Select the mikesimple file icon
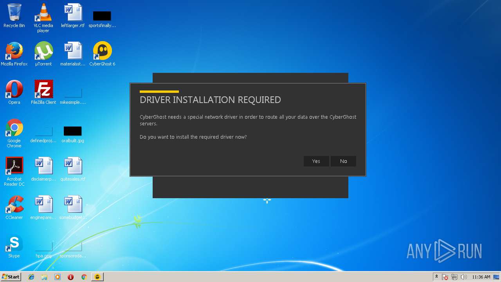 (73, 96)
